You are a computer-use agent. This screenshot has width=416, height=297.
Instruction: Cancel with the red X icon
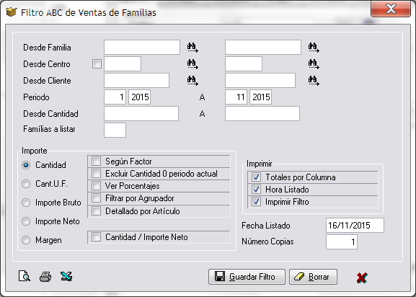click(x=362, y=278)
